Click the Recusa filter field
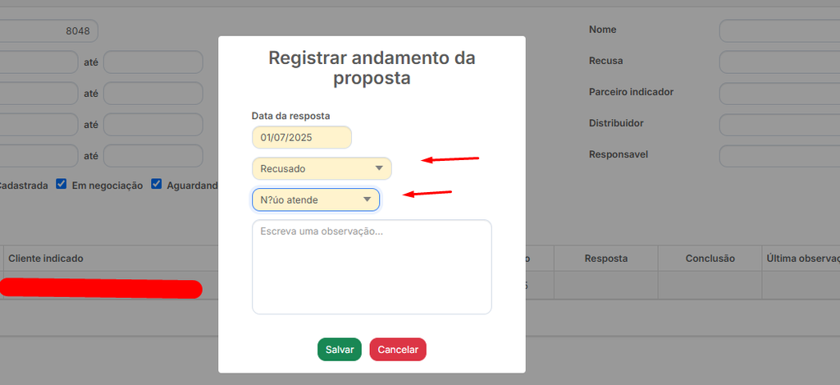Screen dimensions: 840x385 [779, 62]
